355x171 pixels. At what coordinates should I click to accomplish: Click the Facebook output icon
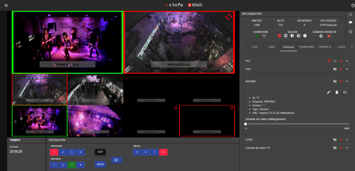pyautogui.click(x=292, y=36)
